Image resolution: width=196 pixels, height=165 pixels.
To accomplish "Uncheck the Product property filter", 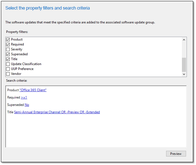I will tap(8, 40).
